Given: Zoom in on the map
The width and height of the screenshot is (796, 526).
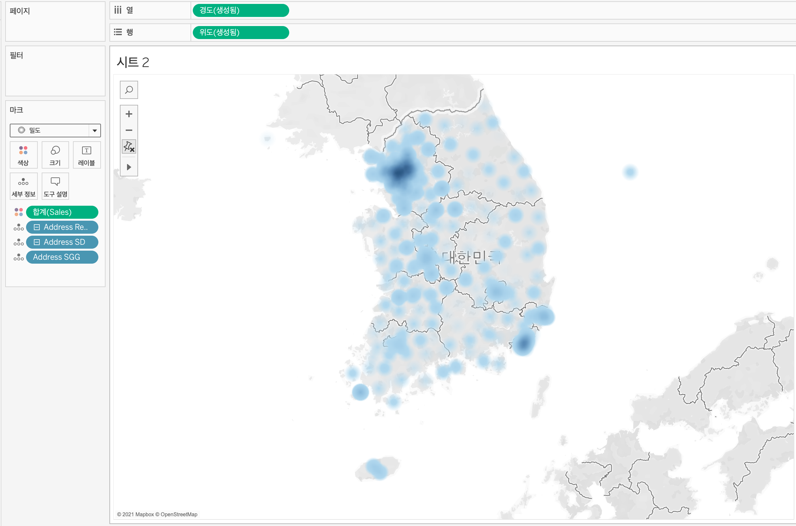Looking at the screenshot, I should click(x=129, y=114).
